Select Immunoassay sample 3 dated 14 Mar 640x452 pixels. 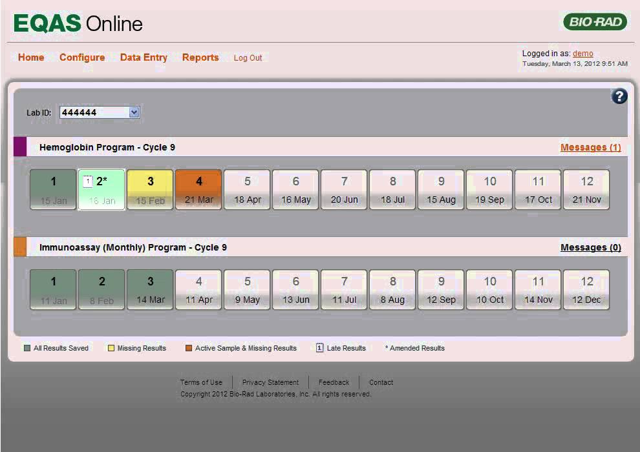(150, 290)
